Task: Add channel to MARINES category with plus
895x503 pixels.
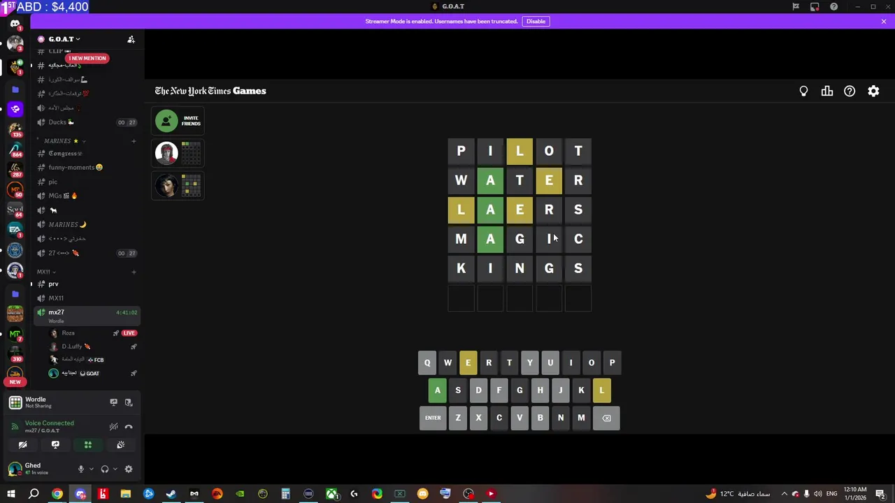Action: click(134, 141)
